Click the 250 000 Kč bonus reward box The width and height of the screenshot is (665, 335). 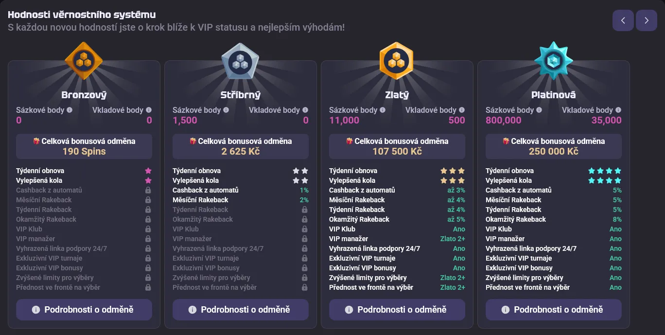tap(554, 146)
